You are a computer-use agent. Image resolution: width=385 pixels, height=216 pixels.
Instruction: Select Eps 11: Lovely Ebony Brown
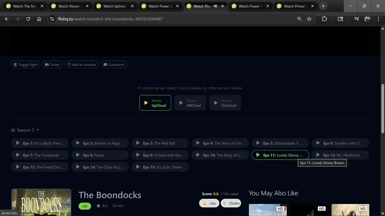[280, 155]
